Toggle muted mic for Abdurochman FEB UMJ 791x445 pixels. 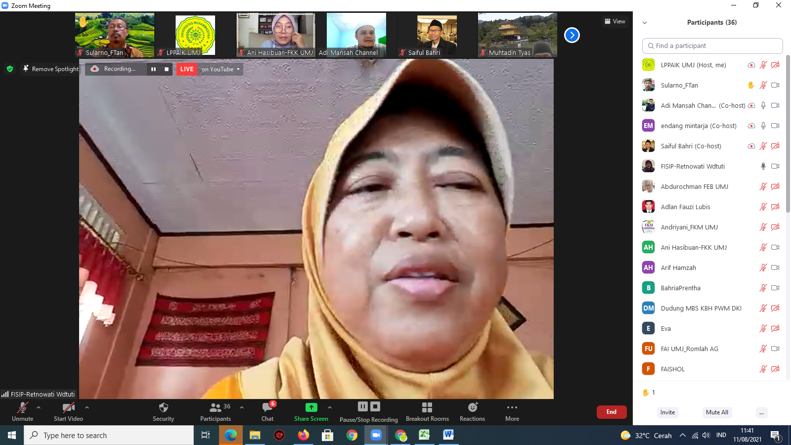(763, 186)
